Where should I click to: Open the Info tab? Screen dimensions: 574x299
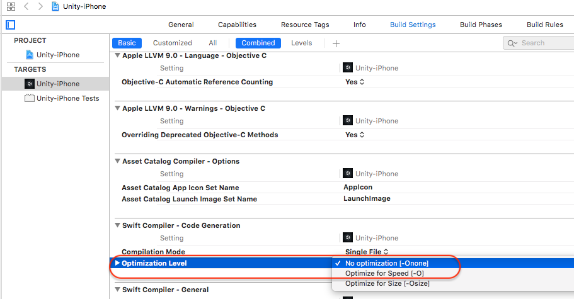(360, 25)
